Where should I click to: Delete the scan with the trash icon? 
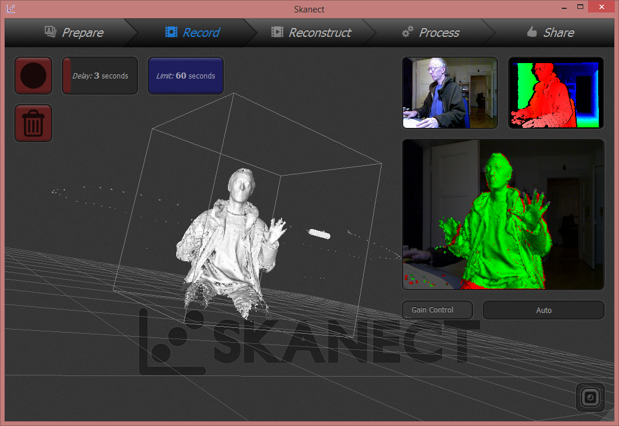[x=33, y=123]
